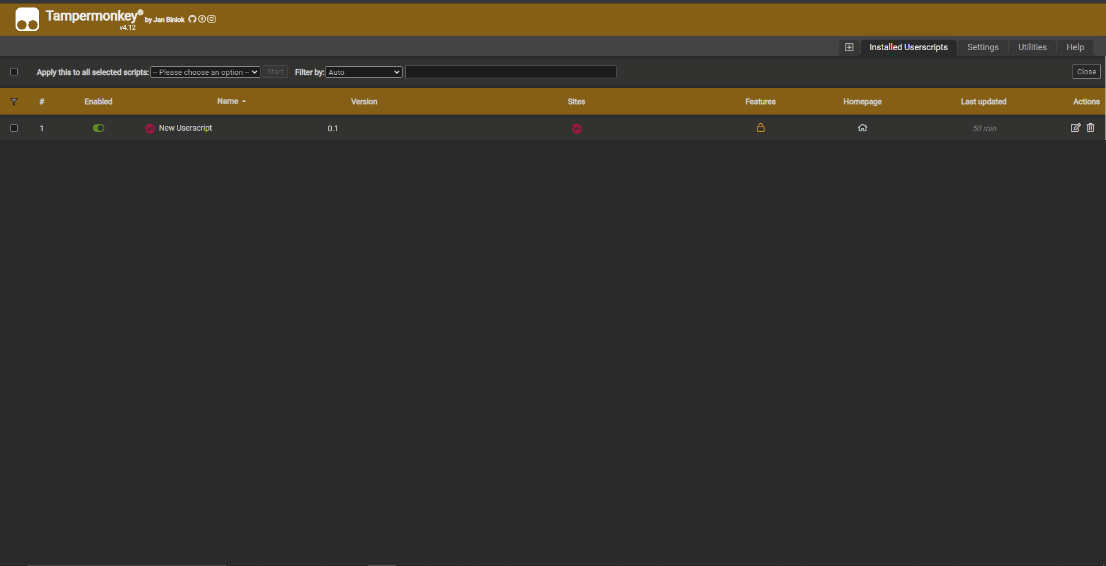Open the Utilities tab

[x=1032, y=47]
